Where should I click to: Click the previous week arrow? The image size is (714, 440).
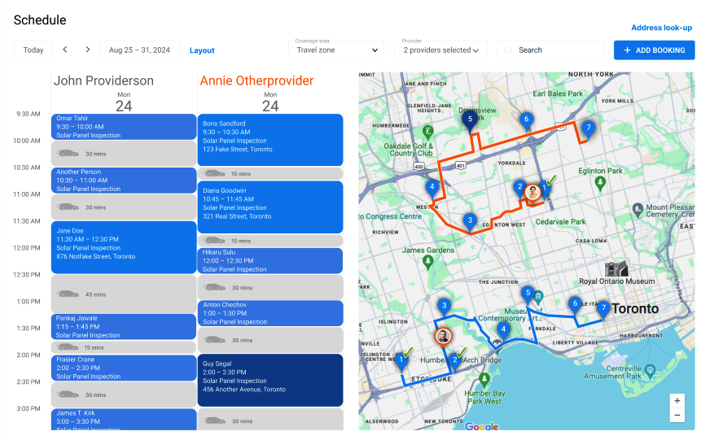(x=65, y=50)
